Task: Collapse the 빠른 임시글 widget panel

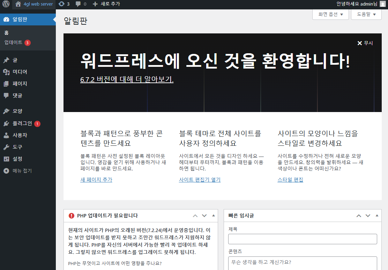Action: tap(377, 216)
